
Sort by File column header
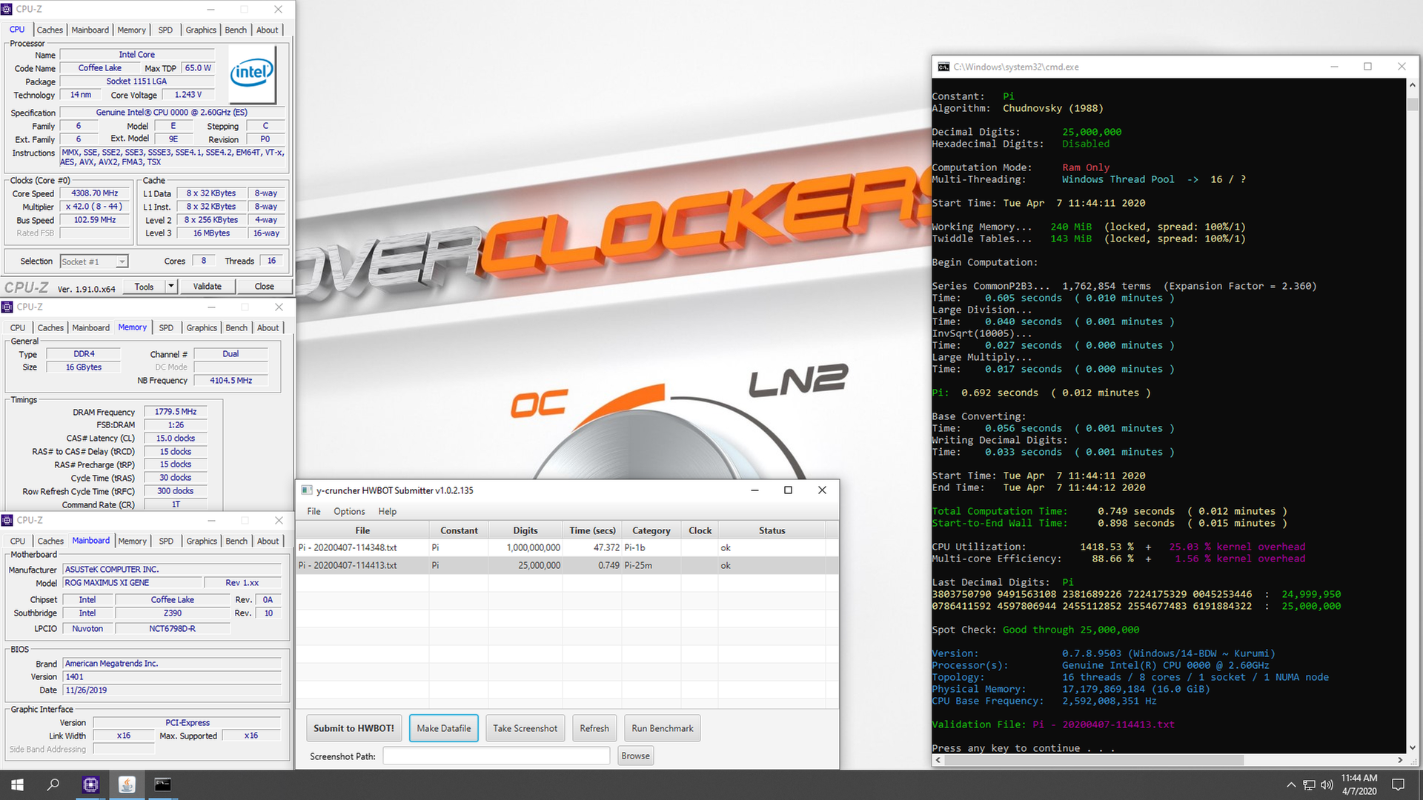tap(362, 530)
